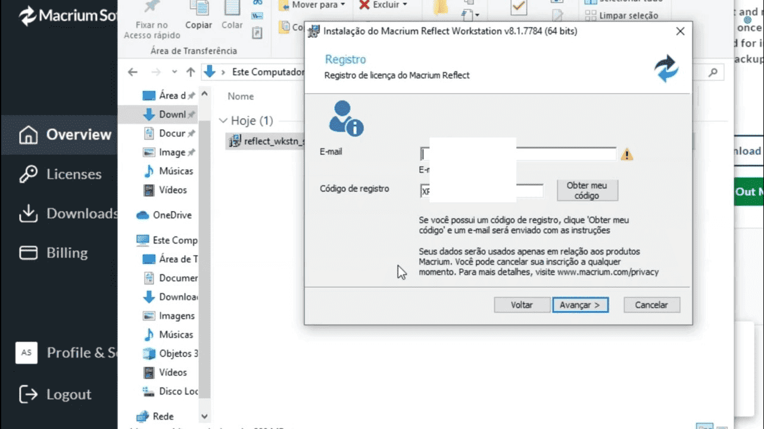Click the Este Computador address bar chevron
Image resolution: width=764 pixels, height=429 pixels.
pyautogui.click(x=223, y=72)
